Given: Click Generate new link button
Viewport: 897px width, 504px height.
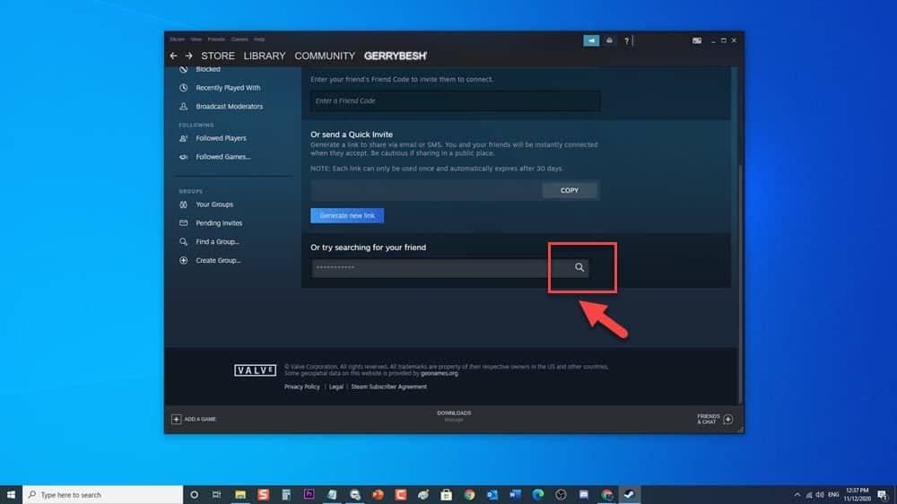Looking at the screenshot, I should (346, 215).
